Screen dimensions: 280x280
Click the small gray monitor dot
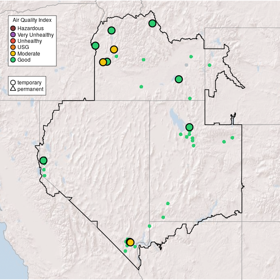tap(186, 65)
